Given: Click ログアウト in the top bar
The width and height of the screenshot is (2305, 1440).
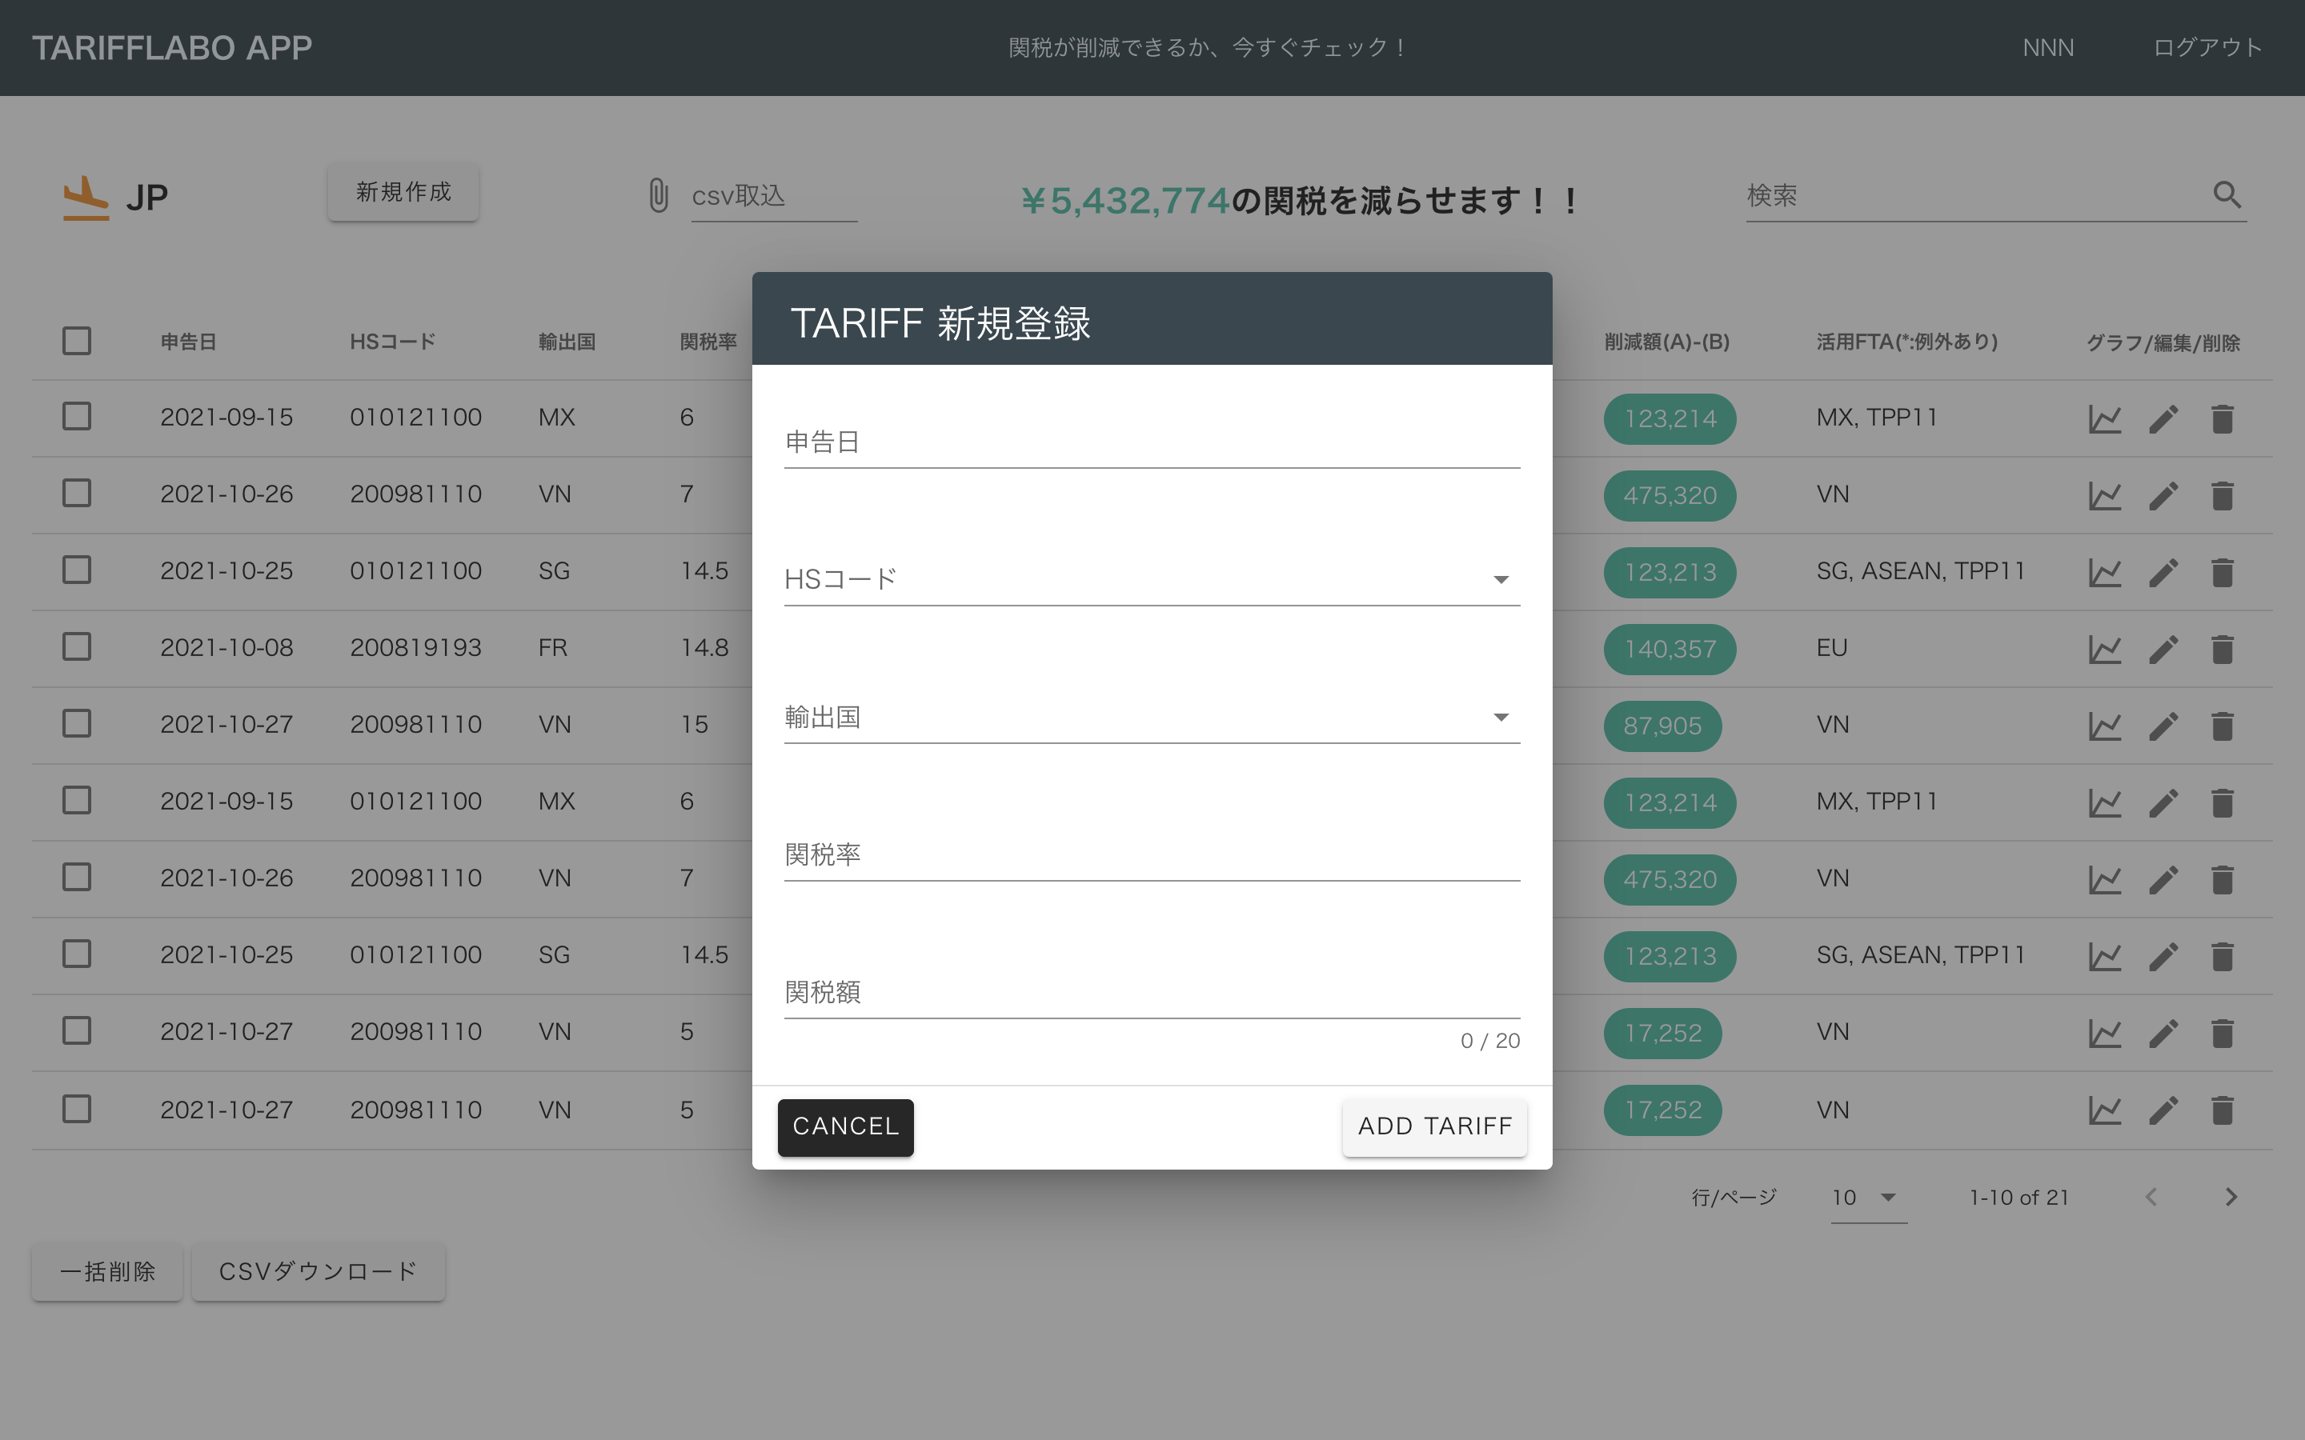Looking at the screenshot, I should pyautogui.click(x=2207, y=48).
